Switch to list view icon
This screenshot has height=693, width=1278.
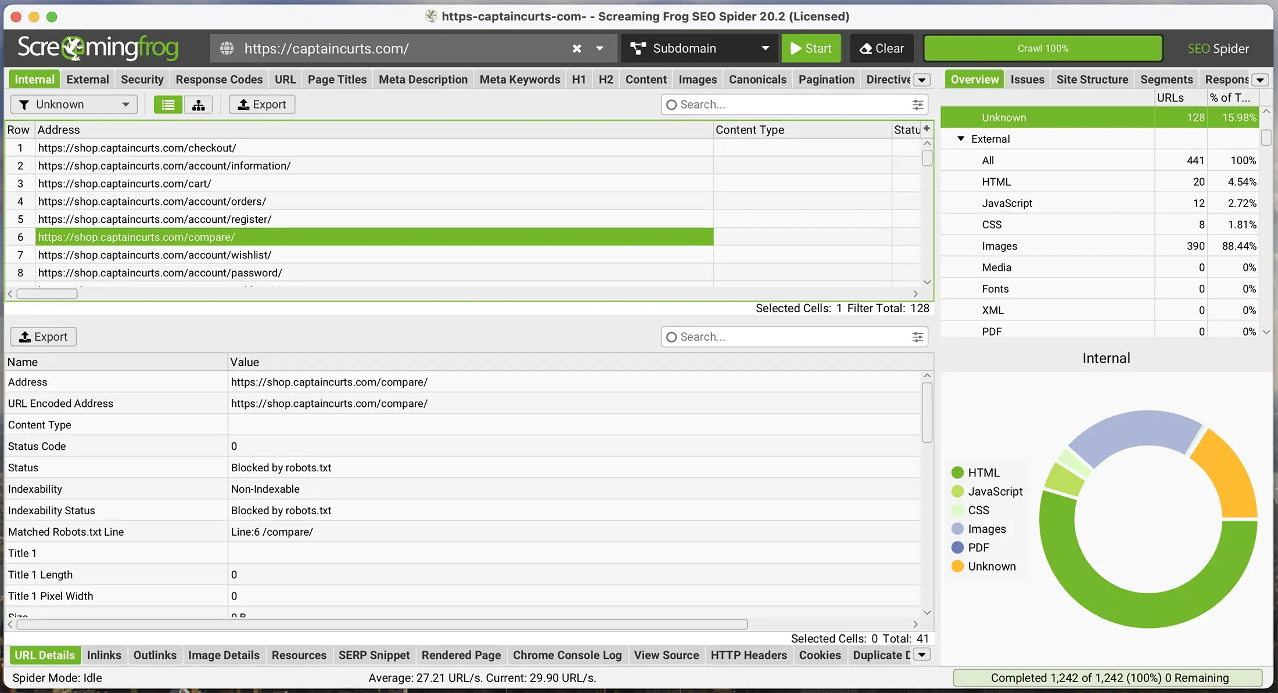(168, 104)
